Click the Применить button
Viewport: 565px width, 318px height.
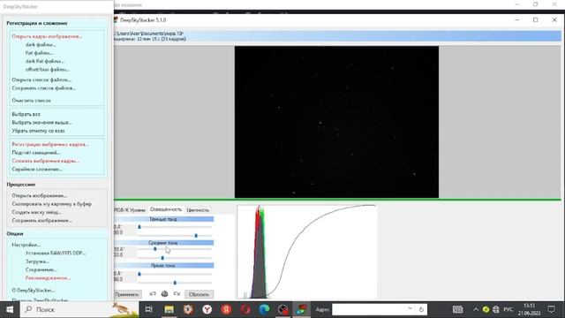click(127, 294)
